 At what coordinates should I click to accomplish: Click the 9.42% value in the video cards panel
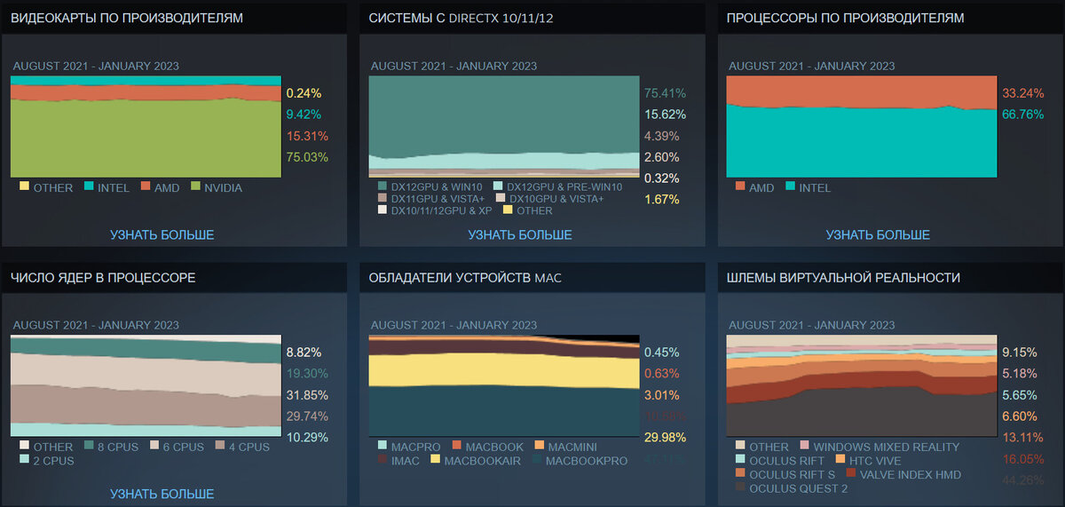(304, 115)
